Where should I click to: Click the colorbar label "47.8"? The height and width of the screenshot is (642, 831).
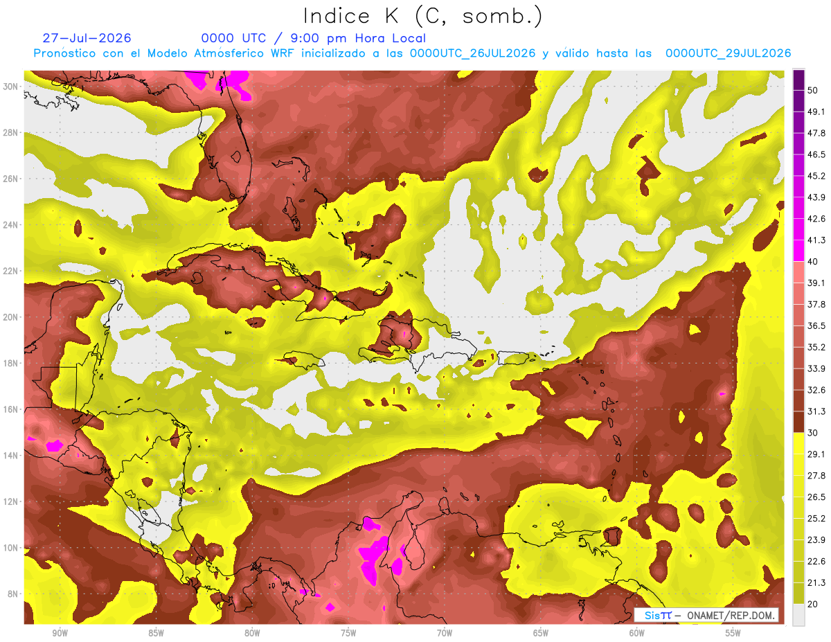pos(816,132)
